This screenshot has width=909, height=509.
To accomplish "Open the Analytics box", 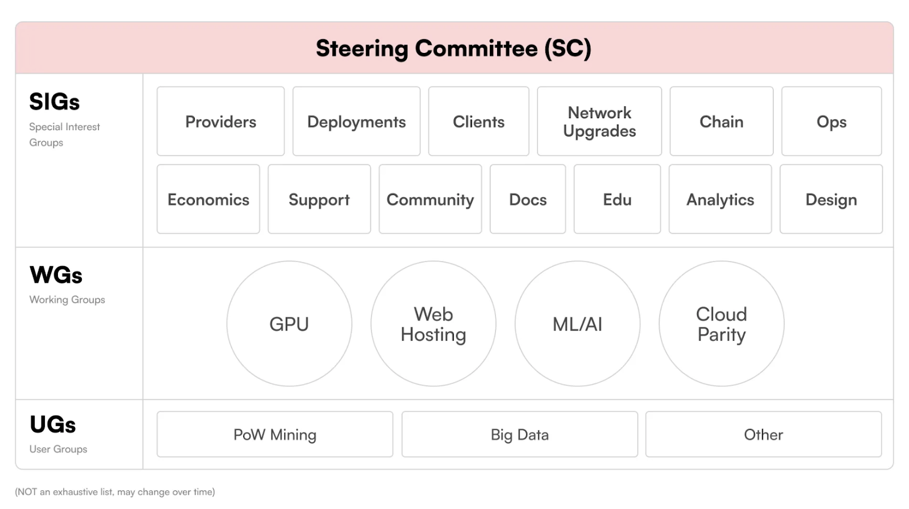I will [x=720, y=200].
